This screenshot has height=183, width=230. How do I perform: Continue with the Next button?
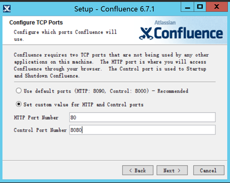(172, 170)
